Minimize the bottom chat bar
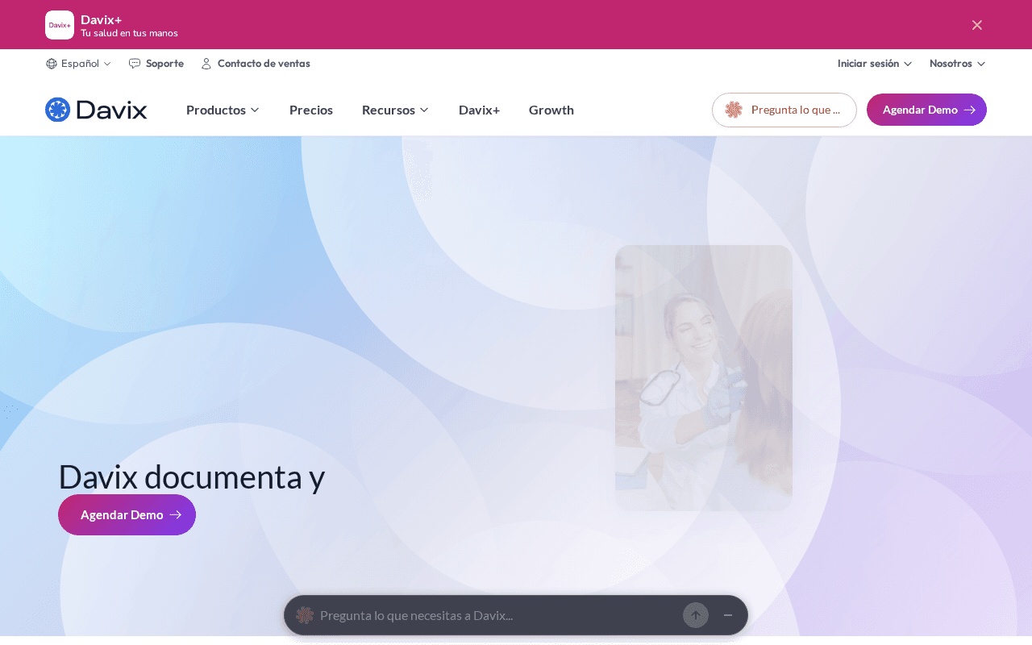1032x645 pixels. pyautogui.click(x=728, y=615)
